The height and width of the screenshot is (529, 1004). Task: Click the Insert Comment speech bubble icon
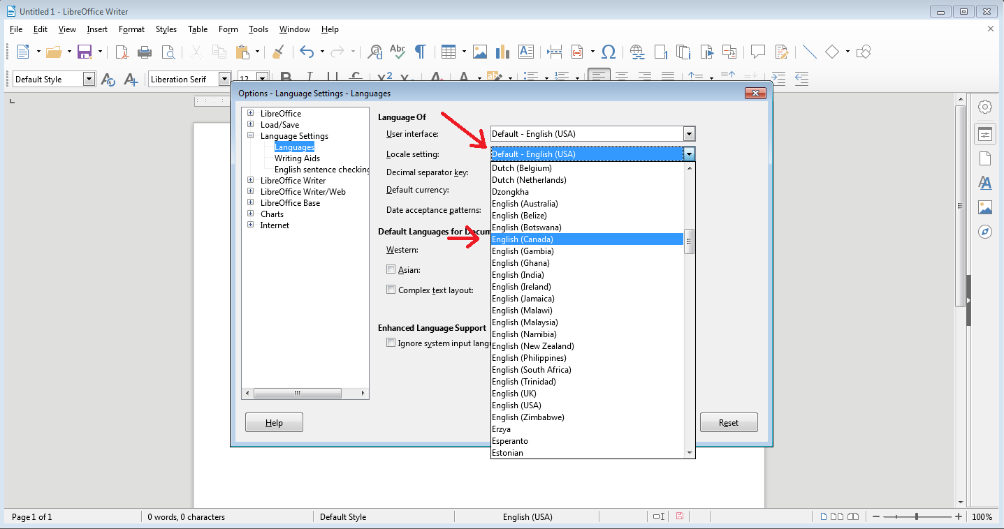click(x=758, y=52)
